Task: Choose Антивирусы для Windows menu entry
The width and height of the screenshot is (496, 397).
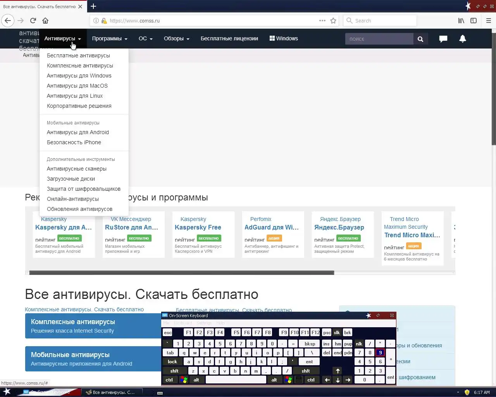Action: tap(79, 76)
